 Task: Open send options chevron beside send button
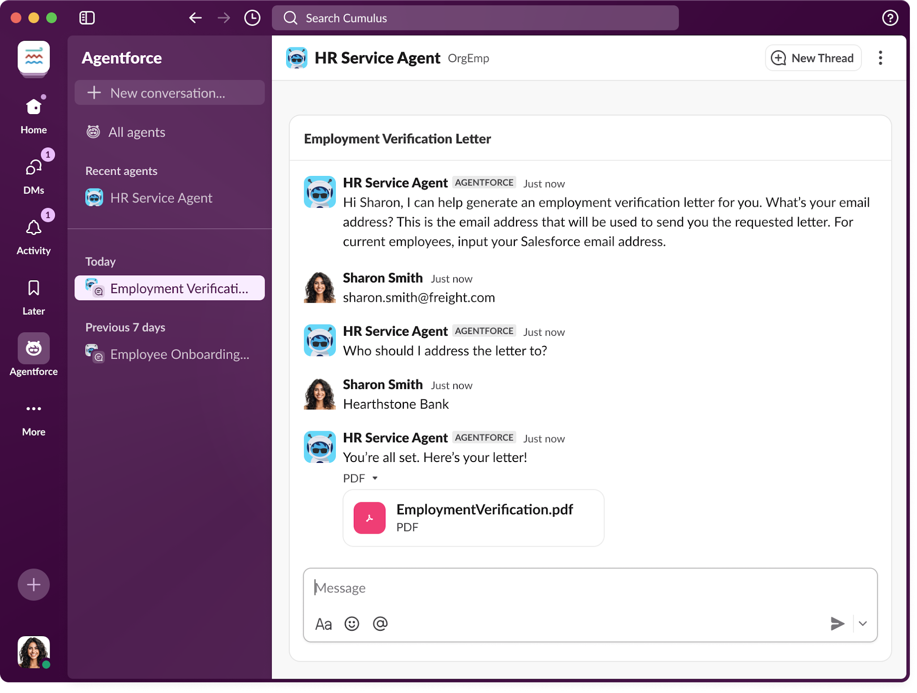(x=862, y=623)
